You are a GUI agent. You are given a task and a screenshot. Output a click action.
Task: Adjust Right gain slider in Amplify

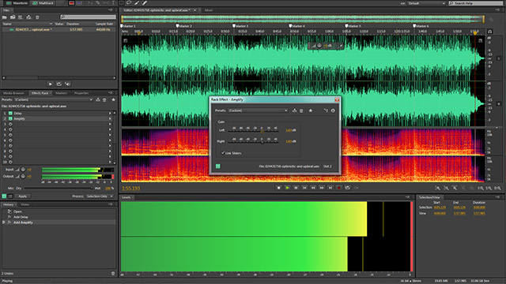tap(262, 142)
